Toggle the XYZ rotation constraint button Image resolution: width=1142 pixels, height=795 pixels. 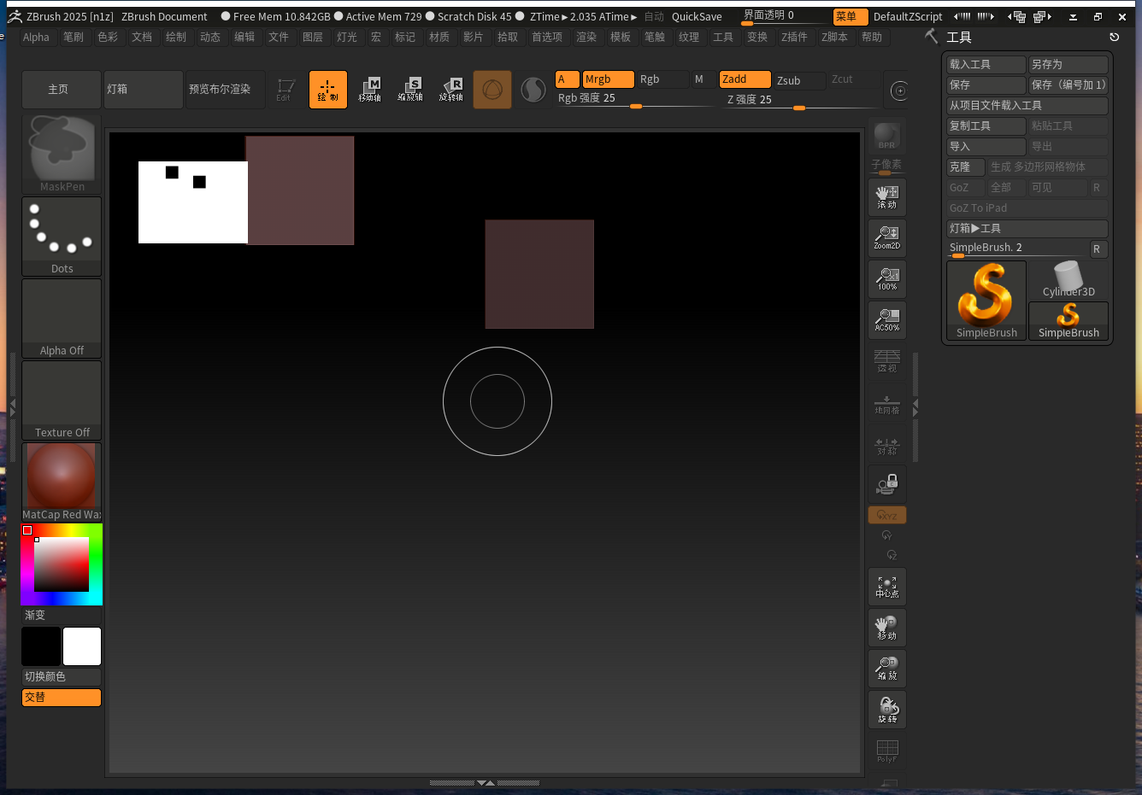coord(886,514)
